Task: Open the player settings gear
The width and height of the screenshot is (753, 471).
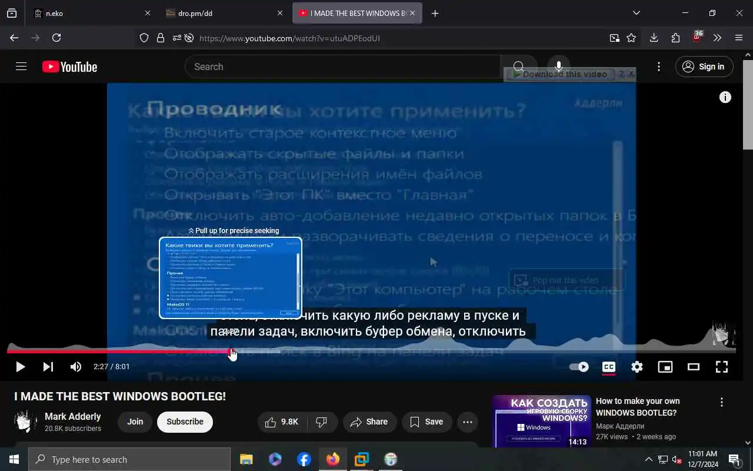Action: coord(637,367)
